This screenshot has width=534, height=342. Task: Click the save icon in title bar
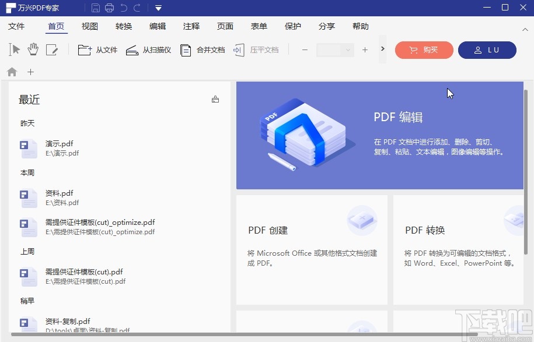pos(94,8)
